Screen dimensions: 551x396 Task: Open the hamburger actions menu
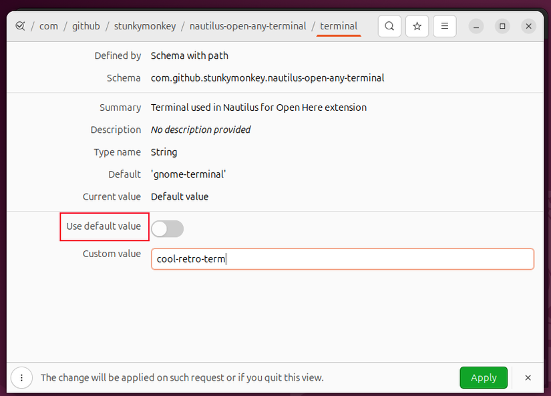click(445, 26)
